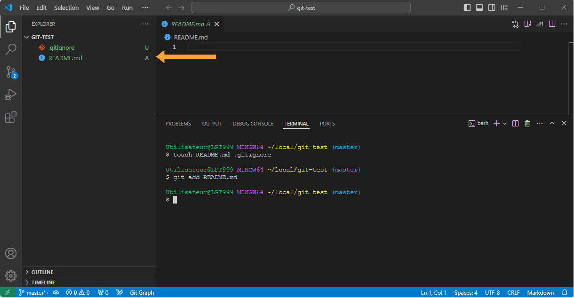Toggle the secondary side bar layout button

[492, 8]
